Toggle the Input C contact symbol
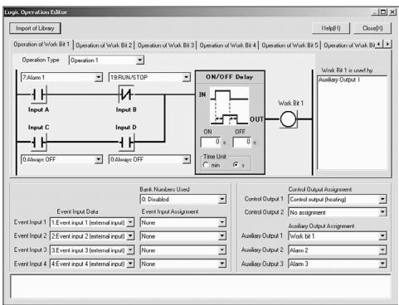The width and height of the screenshot is (399, 305). tap(38, 143)
